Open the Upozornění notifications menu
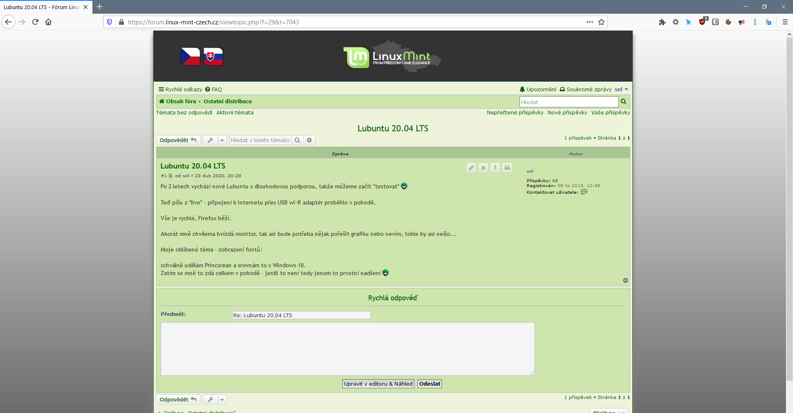This screenshot has height=413, width=793. coord(538,90)
